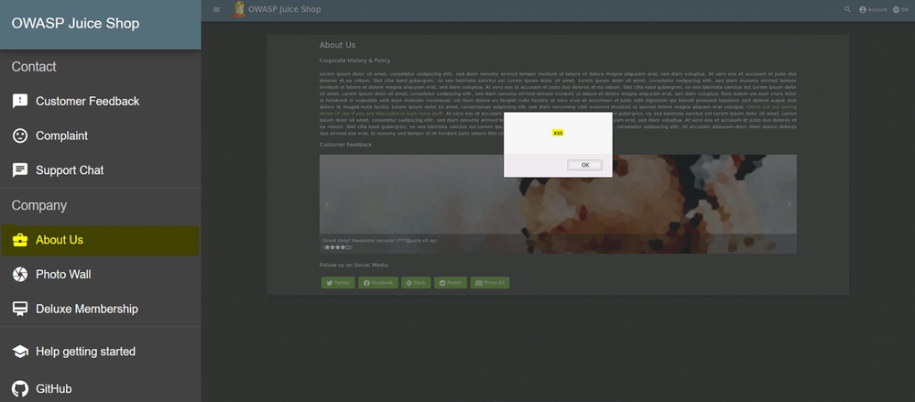915x402 pixels.
Task: Show previous feedback with left carousel arrow
Action: click(x=327, y=204)
